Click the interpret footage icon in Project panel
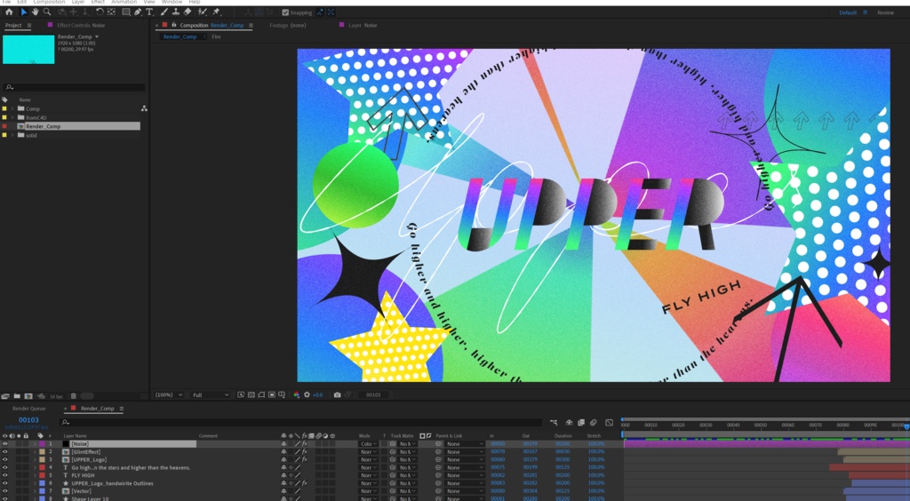The width and height of the screenshot is (910, 501). tap(6, 396)
